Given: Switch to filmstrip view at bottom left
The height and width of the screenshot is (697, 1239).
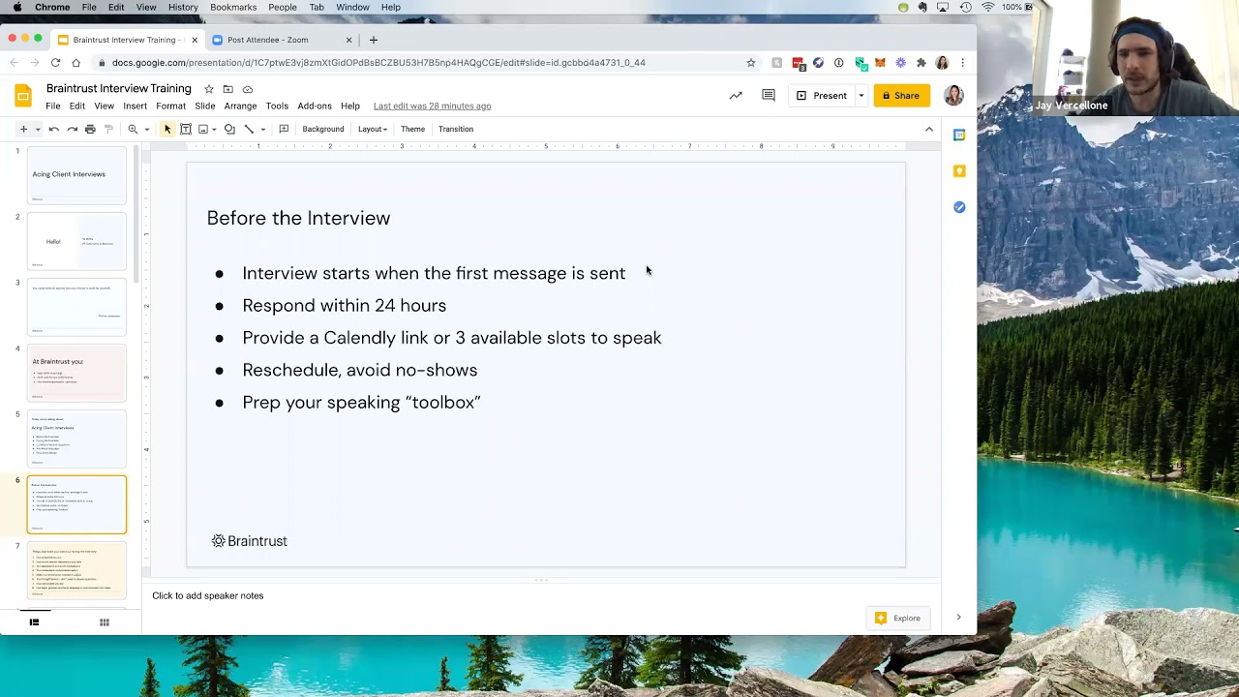Looking at the screenshot, I should pos(34,622).
